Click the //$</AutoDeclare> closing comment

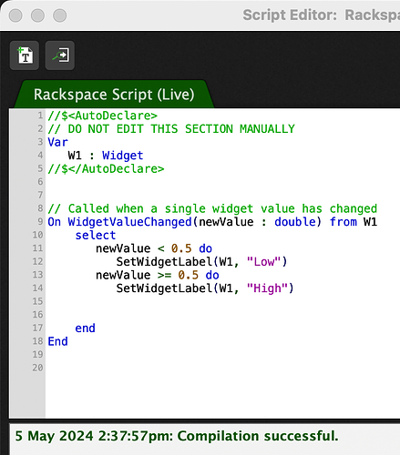point(106,168)
